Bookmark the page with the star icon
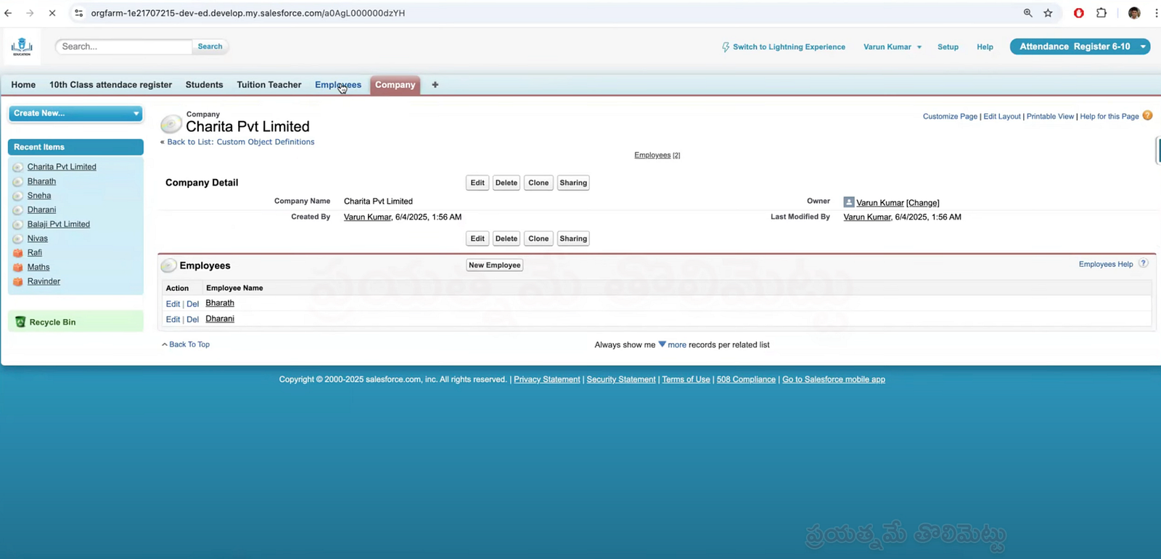Screen dimensions: 1161x559 point(1048,13)
